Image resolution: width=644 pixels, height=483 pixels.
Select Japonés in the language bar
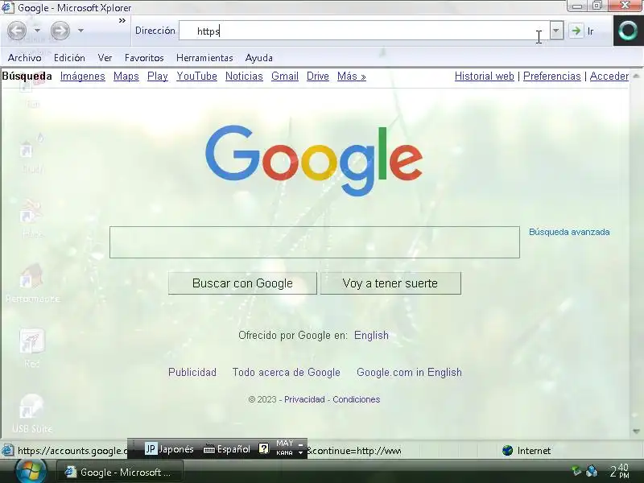pyautogui.click(x=169, y=449)
